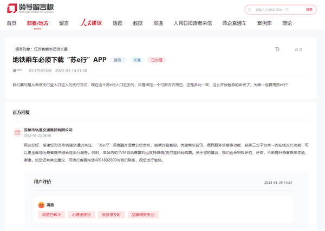325x231 pixels.
Task: Click 苏州市轨道交通集团有限公司 name
Action: tap(48, 130)
